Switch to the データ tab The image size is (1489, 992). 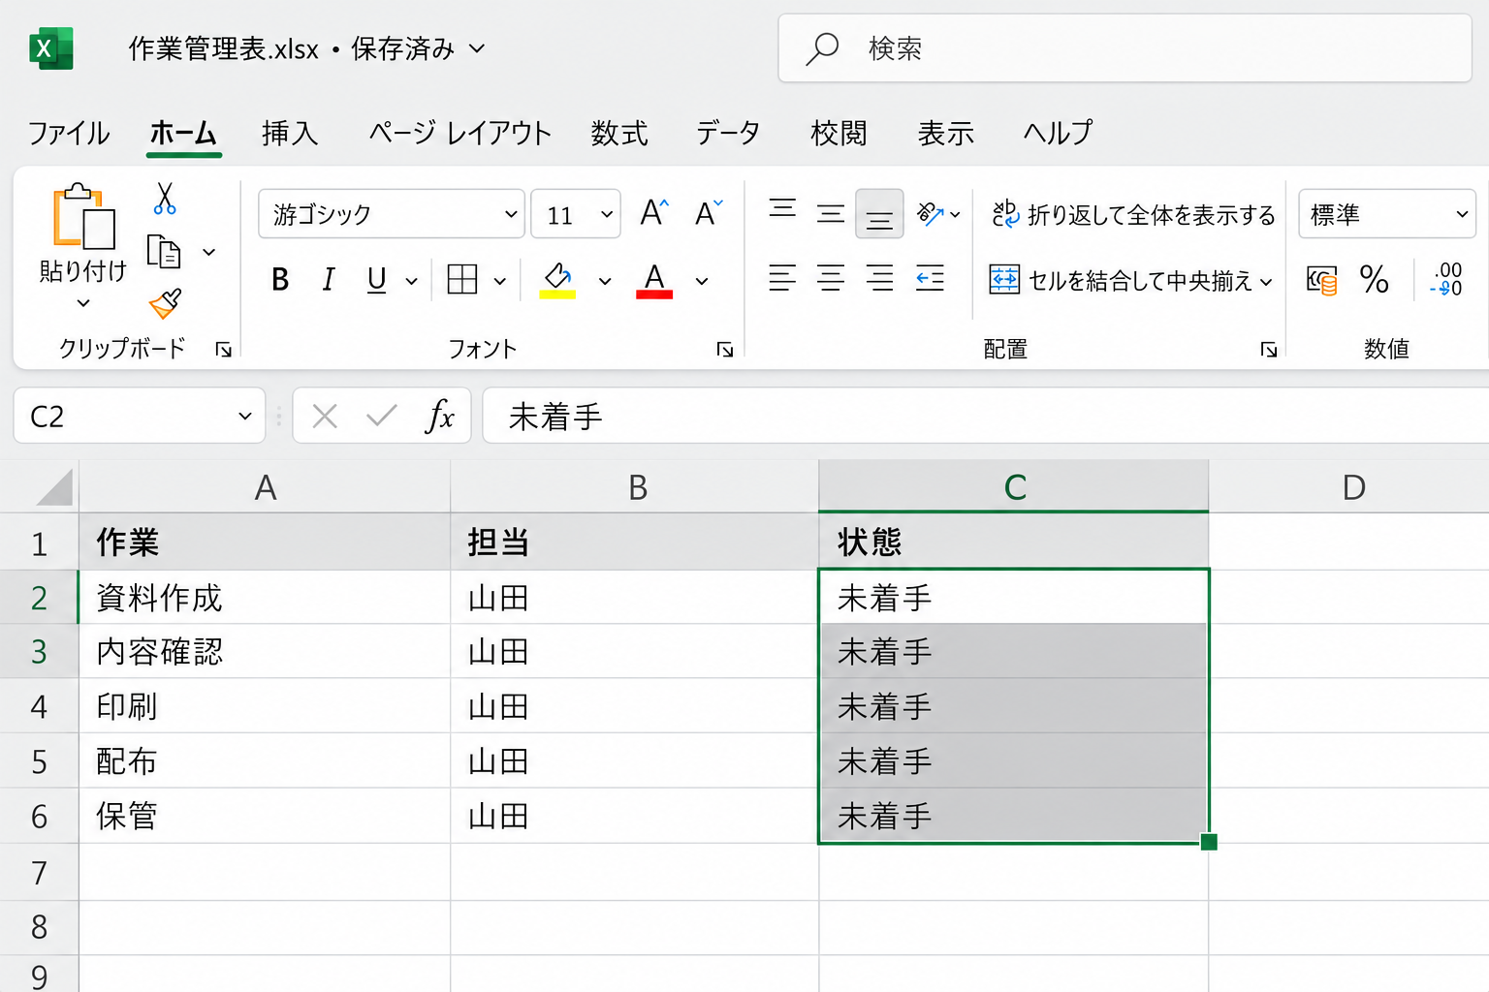(728, 133)
